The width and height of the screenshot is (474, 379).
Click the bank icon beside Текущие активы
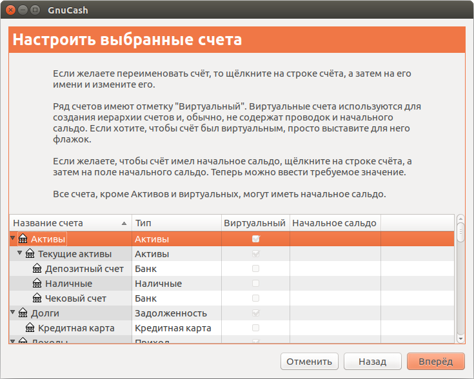coord(30,253)
